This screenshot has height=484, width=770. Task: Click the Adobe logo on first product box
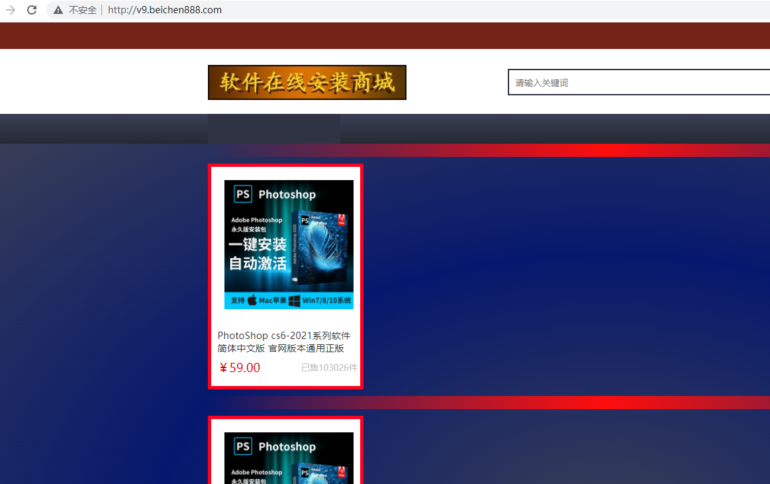tap(342, 220)
